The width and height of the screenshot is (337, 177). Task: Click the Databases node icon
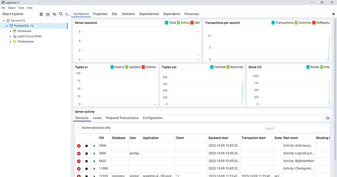point(15,31)
